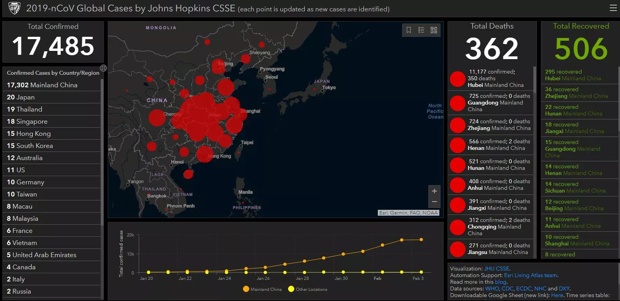Image resolution: width=620 pixels, height=301 pixels.
Task: Open the WHO data source link
Action: 491,288
